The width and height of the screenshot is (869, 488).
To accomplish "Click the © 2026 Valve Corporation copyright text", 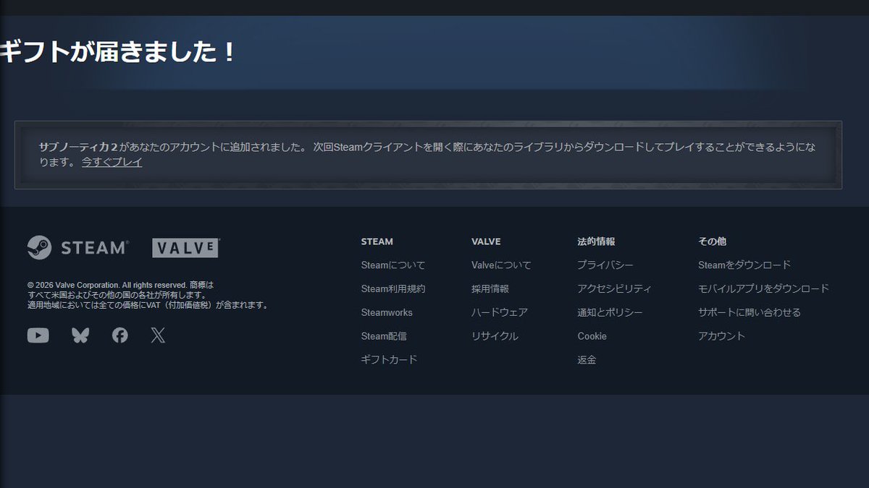I will (148, 295).
